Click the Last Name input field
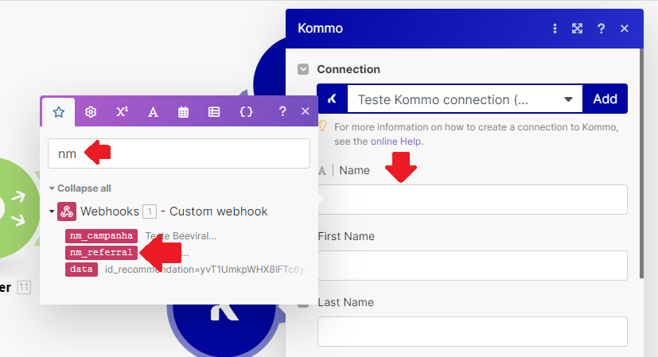Viewport: 658px width, 357px height. click(x=473, y=332)
